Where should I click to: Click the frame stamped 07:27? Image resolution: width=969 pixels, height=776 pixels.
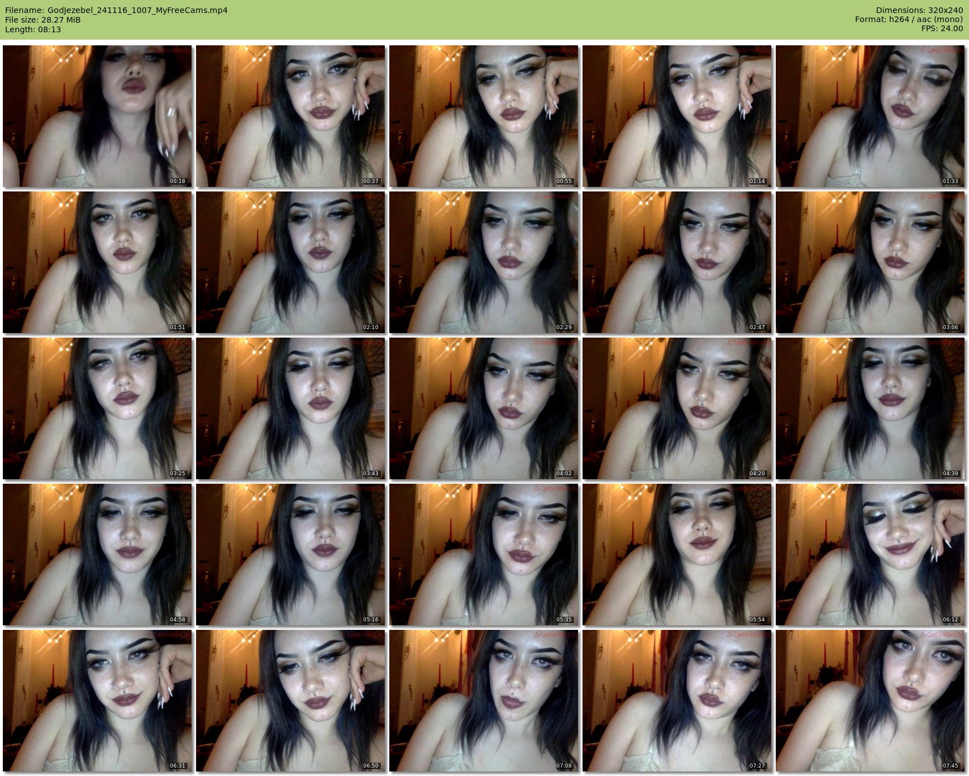677,701
